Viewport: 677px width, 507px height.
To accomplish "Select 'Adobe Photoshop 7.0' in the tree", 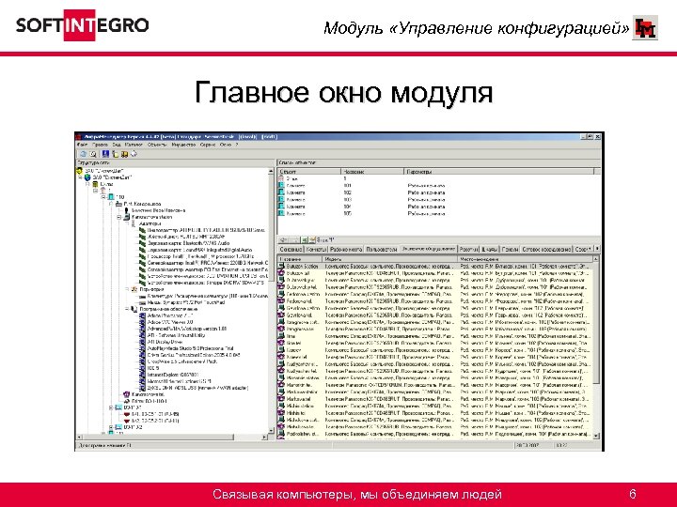I will [169, 315].
